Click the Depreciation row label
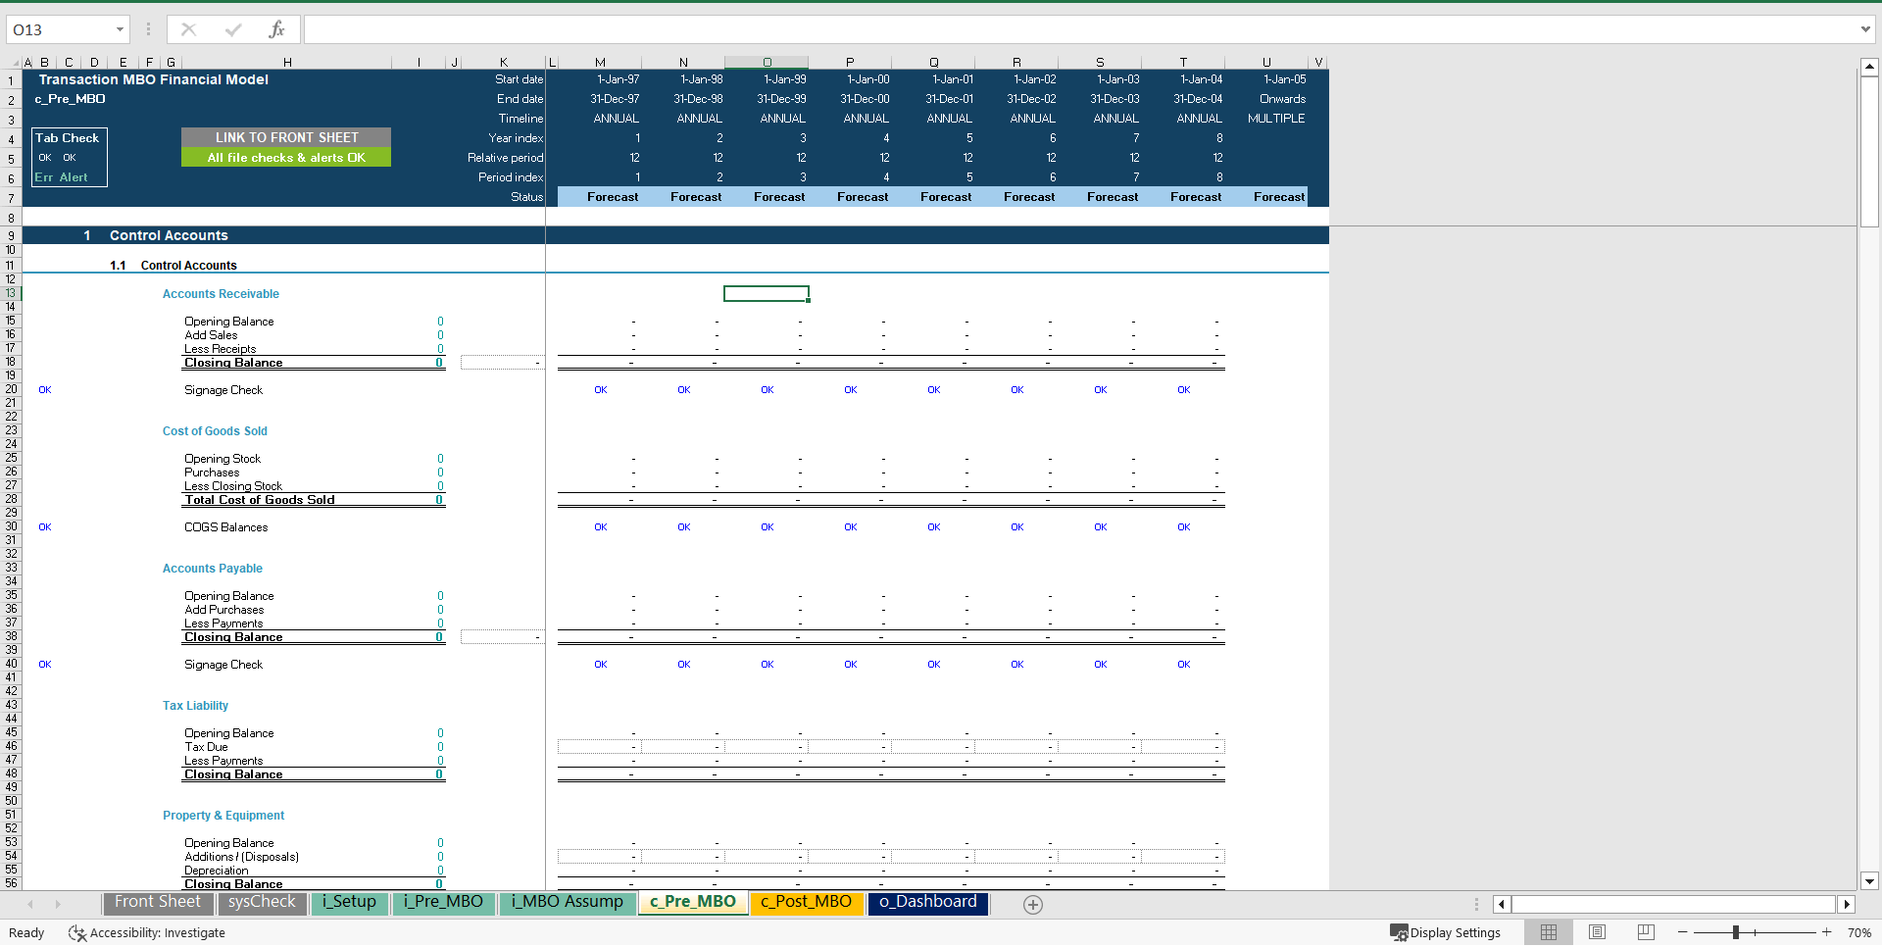Image resolution: width=1882 pixels, height=947 pixels. click(x=217, y=871)
